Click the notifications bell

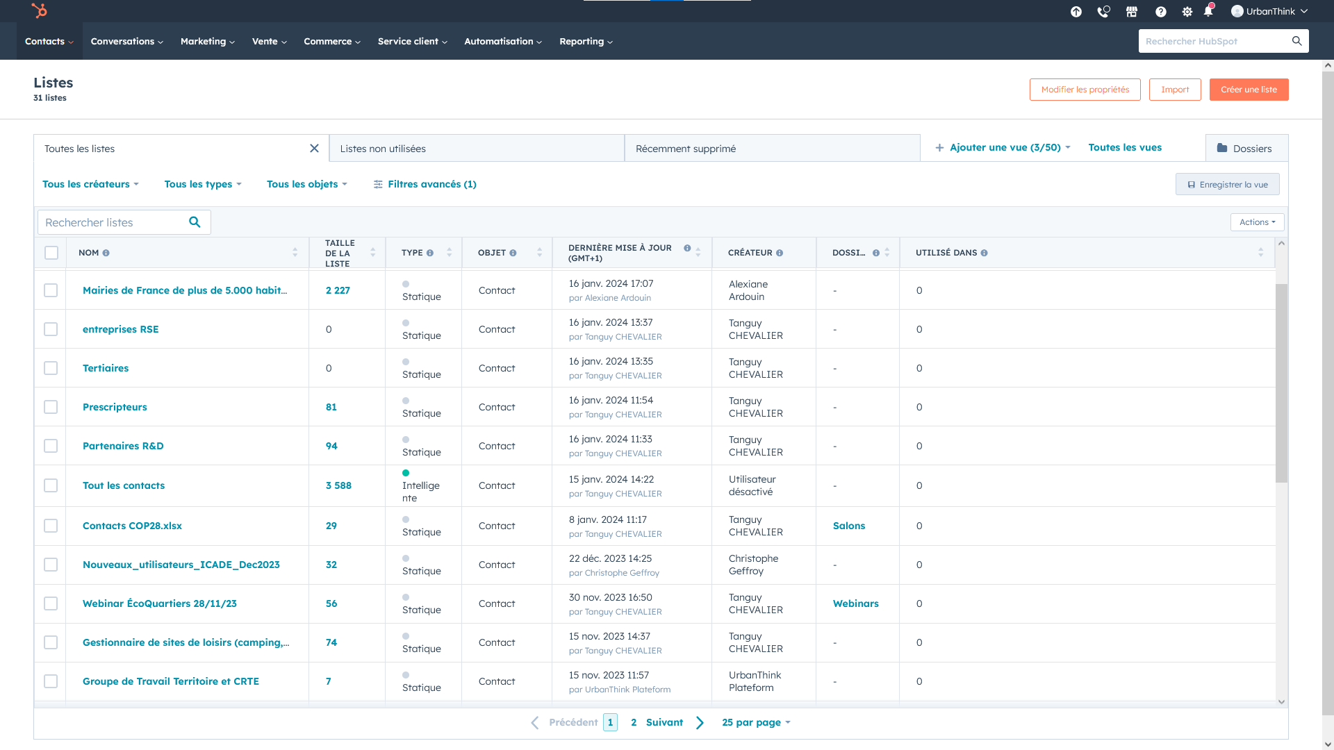[1209, 11]
